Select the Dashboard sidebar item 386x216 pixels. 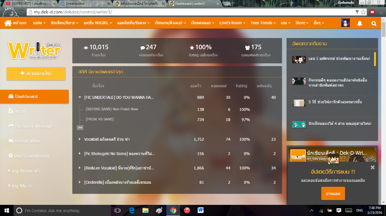tap(34, 96)
